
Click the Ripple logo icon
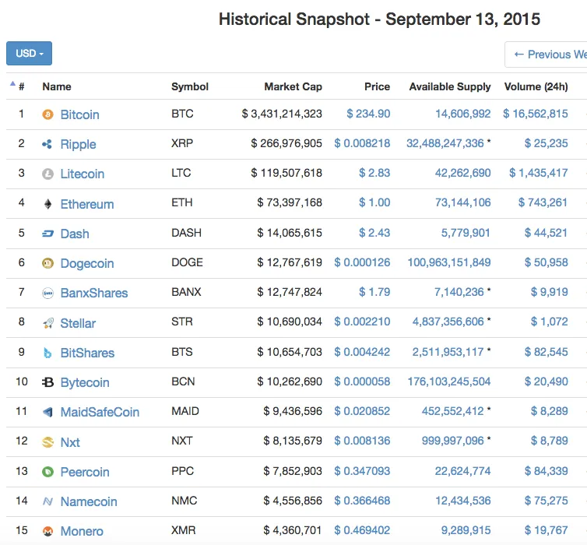click(47, 144)
